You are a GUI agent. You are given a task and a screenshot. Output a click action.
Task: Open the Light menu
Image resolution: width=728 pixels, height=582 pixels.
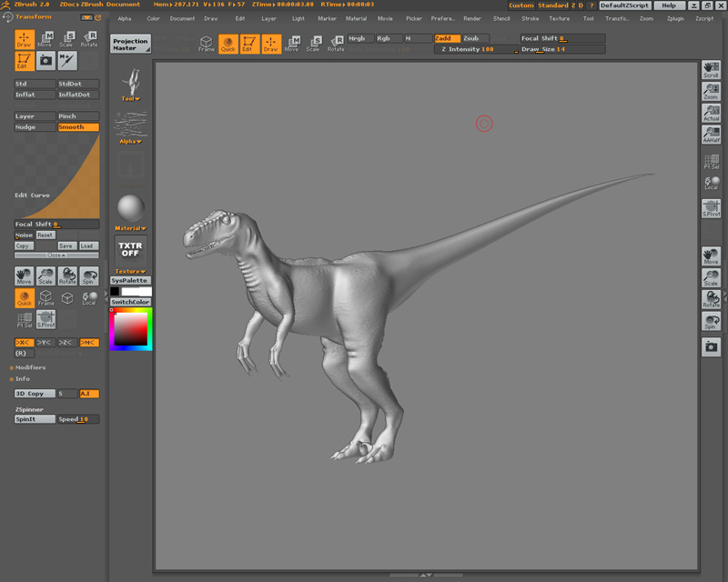[298, 18]
